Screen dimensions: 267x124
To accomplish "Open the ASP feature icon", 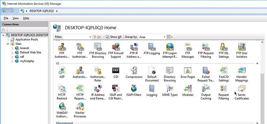I will click(x=62, y=73).
